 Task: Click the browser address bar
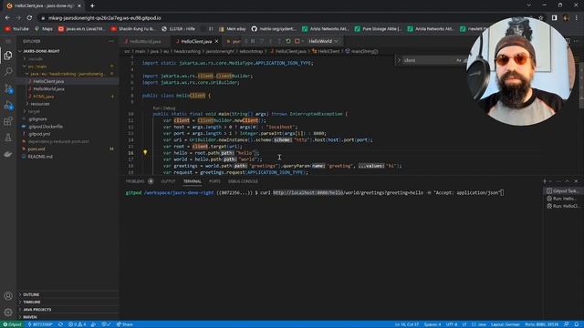pos(287,18)
